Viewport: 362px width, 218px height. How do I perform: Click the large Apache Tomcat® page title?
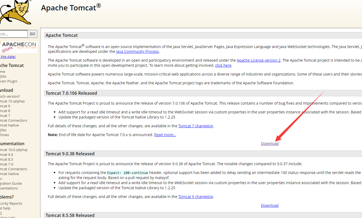pos(71,7)
